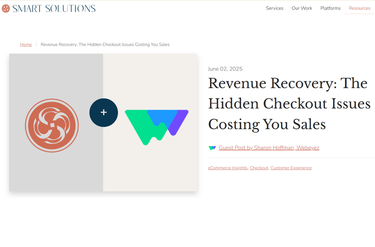Open the Services menu
This screenshot has width=375, height=247.
point(275,8)
